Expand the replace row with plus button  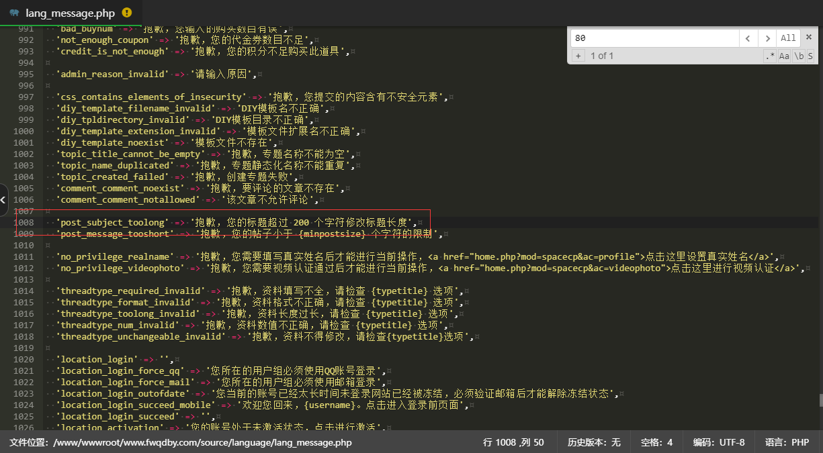(578, 56)
